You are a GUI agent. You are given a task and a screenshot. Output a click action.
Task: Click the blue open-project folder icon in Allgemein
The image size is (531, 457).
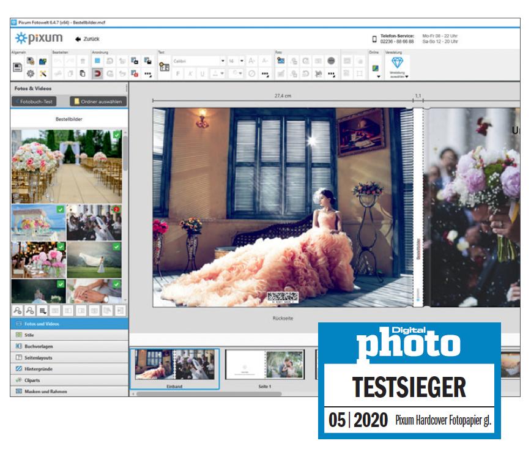click(43, 61)
